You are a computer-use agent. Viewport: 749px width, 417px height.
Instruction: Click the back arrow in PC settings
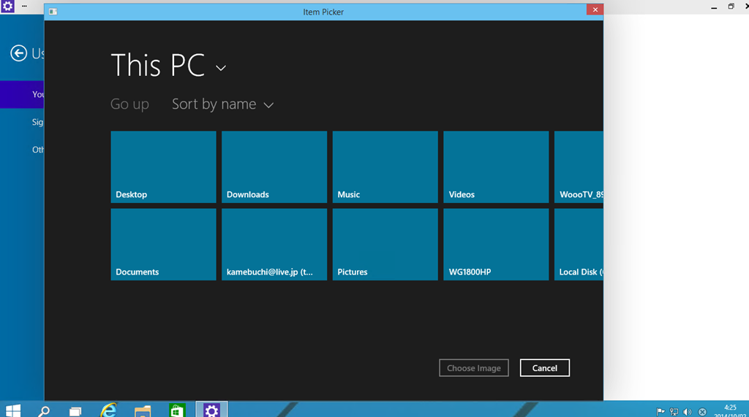[x=18, y=53]
